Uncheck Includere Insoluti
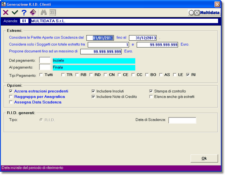 click(93, 91)
